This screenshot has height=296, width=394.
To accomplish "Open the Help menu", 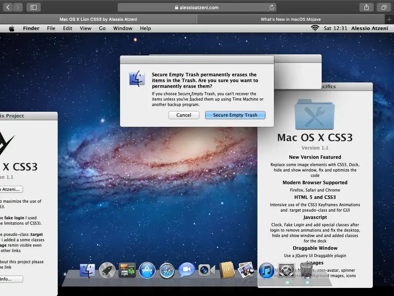I will click(145, 28).
